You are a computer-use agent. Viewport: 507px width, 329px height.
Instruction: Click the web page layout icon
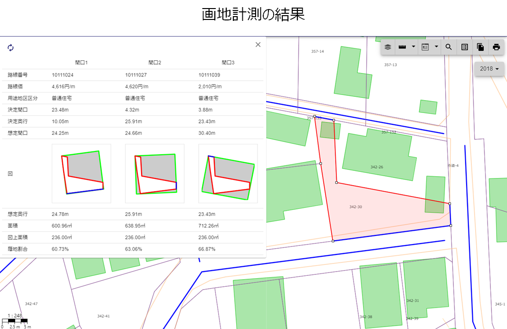click(x=425, y=47)
